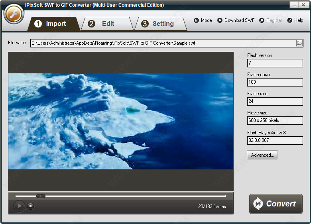Open the browse folder icon for File name
The height and width of the screenshot is (224, 311).
(x=299, y=43)
